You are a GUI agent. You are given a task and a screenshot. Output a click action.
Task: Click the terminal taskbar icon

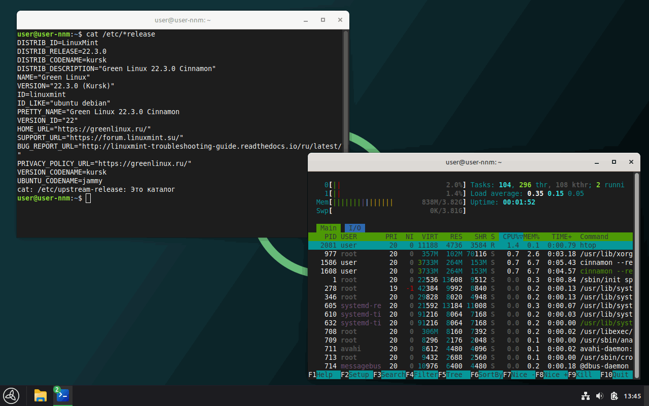point(63,395)
